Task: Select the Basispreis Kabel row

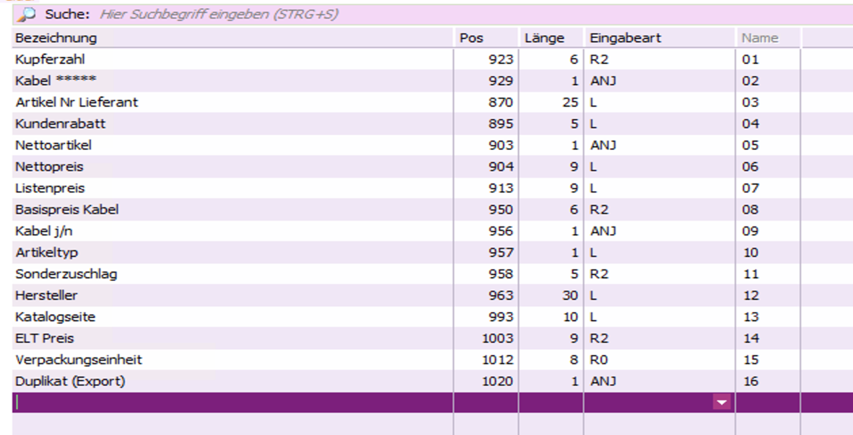Action: point(67,210)
